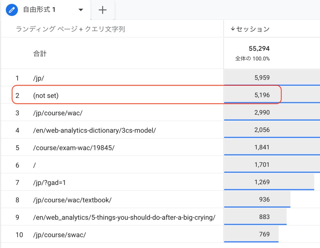This screenshot has height=248, width=320.
Task: Click the sessions value 883
Action: 265,217
